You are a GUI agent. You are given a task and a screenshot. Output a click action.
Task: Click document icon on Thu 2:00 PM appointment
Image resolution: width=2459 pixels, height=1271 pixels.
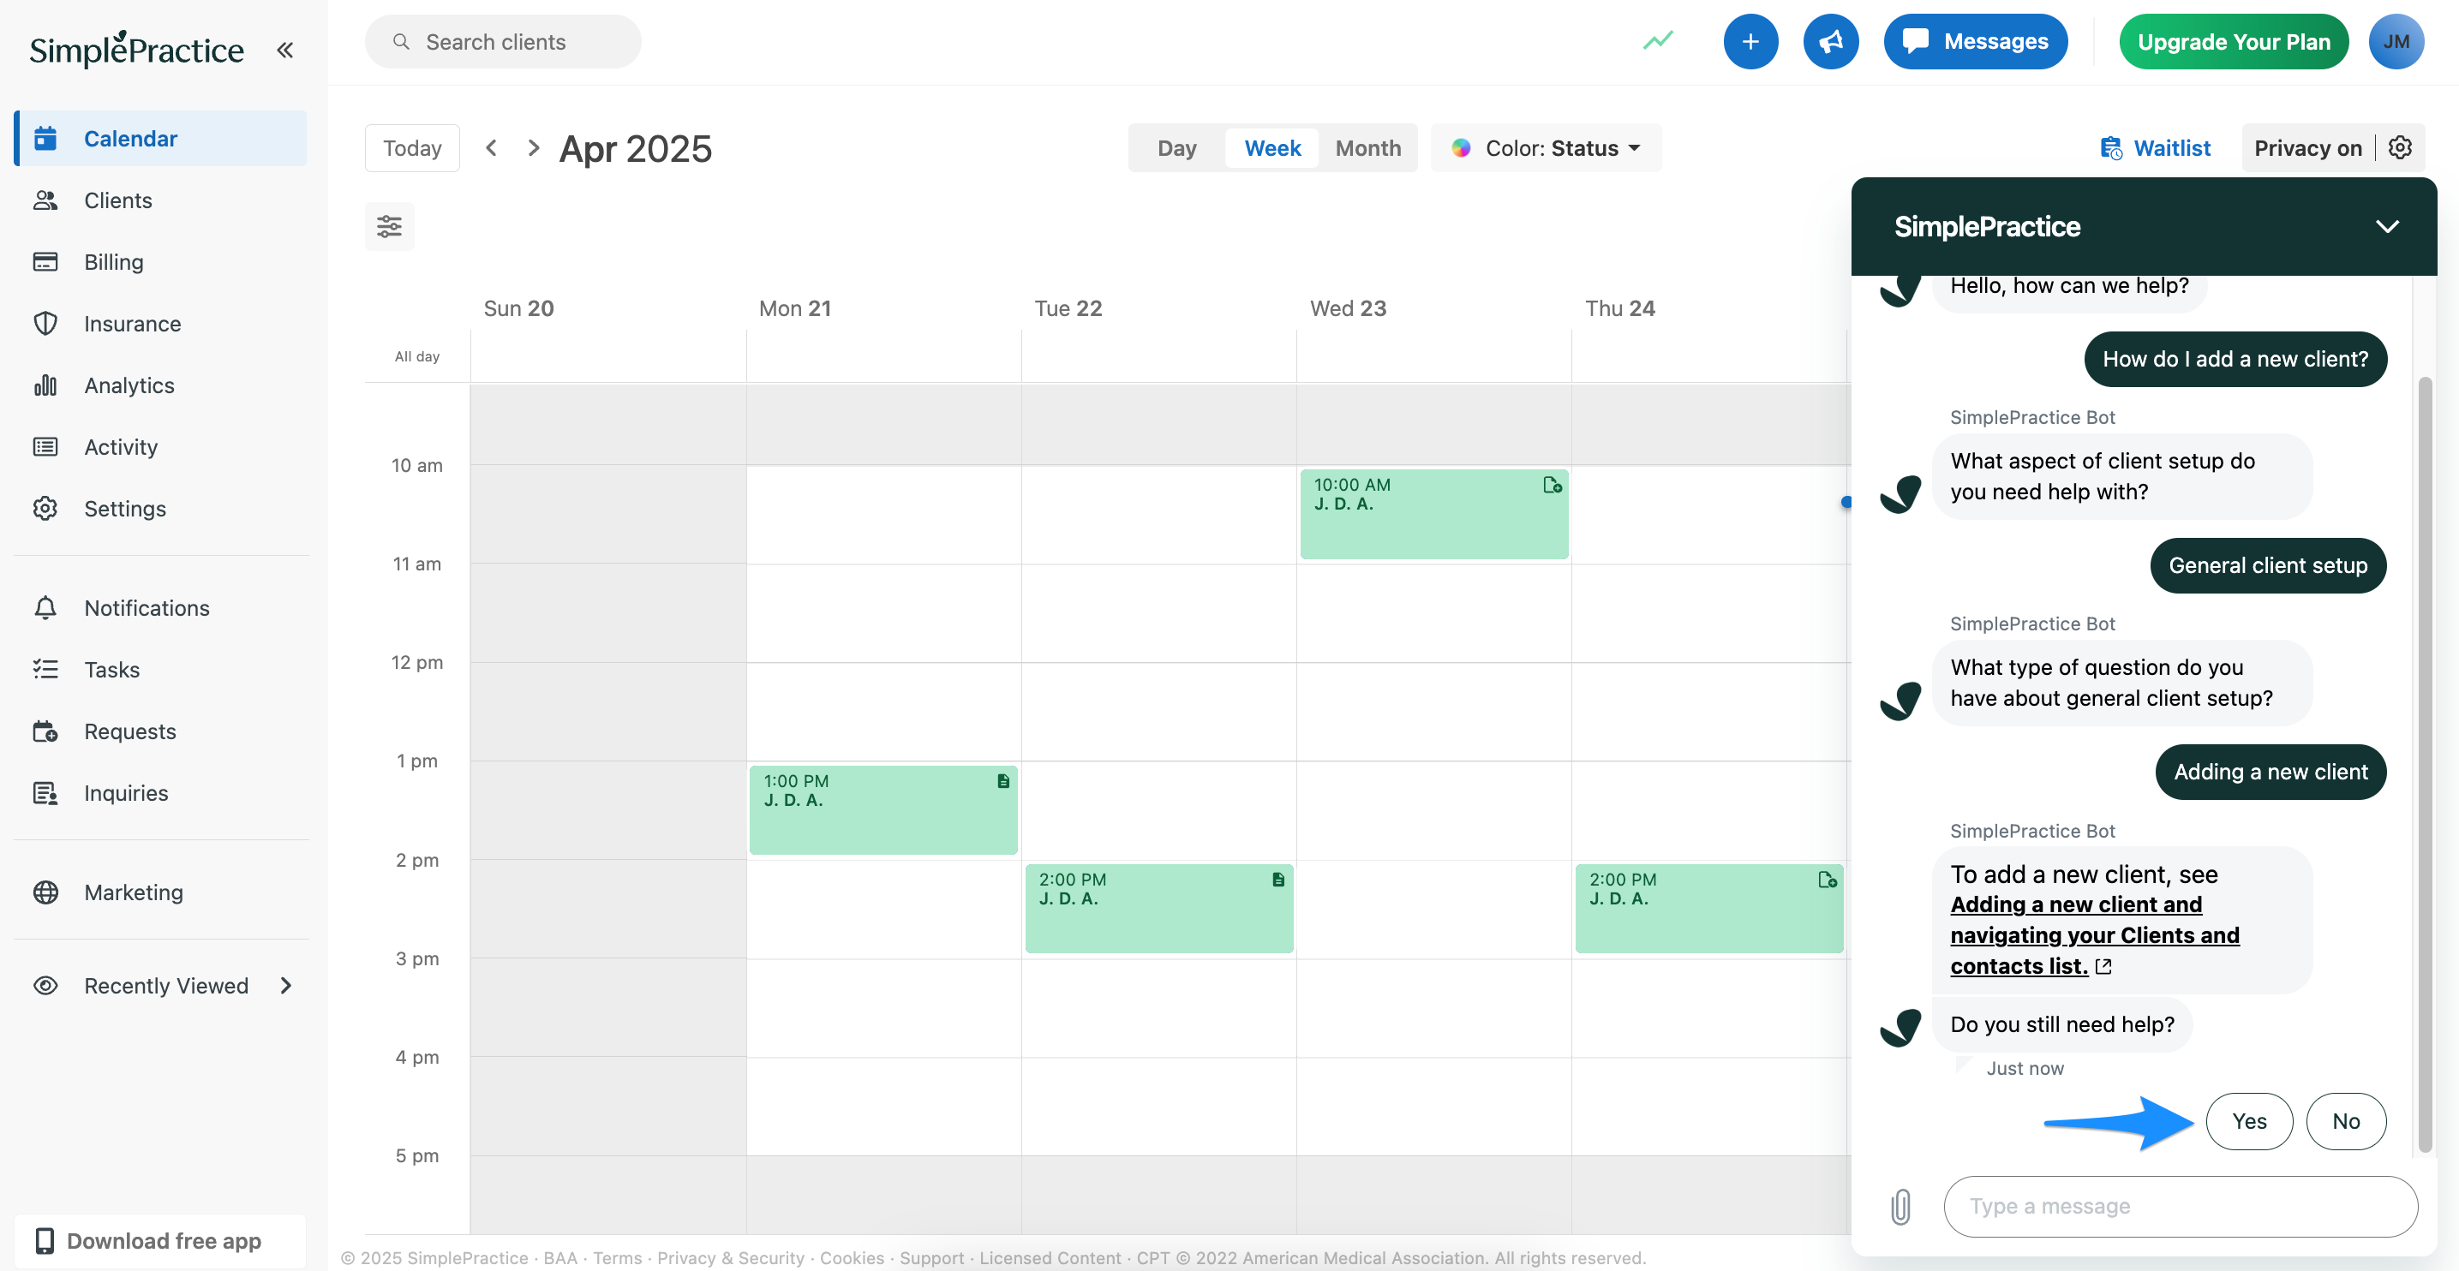[1827, 879]
